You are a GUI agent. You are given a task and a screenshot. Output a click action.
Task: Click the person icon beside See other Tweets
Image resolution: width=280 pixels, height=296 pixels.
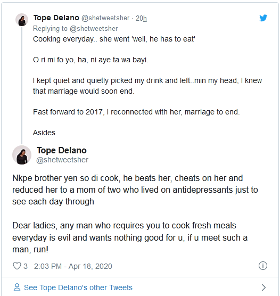(17, 287)
